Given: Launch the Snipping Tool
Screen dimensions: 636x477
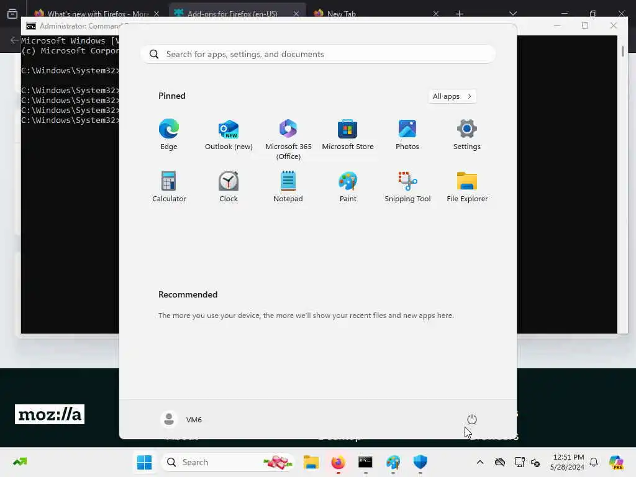Looking at the screenshot, I should pos(407,186).
